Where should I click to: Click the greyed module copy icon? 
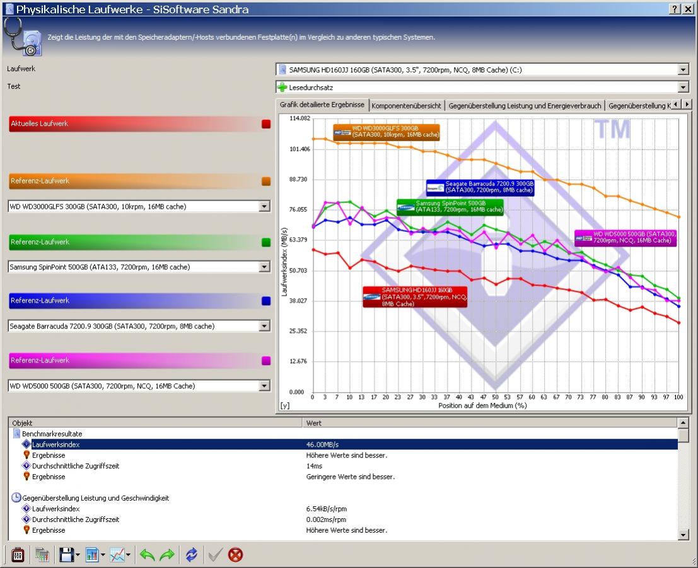(42, 555)
